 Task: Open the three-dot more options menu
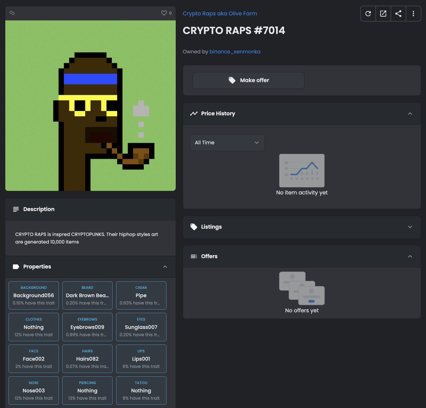click(x=413, y=13)
